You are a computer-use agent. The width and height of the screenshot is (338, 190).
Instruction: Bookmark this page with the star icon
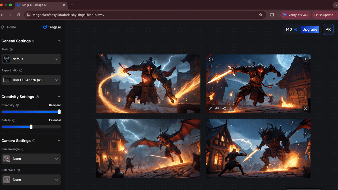(261, 15)
